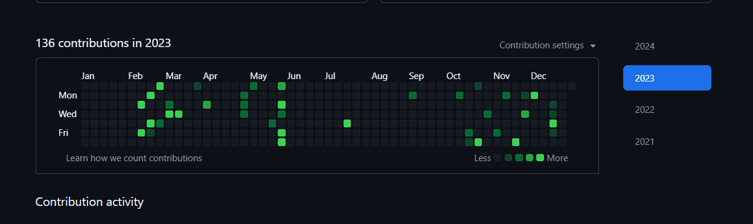Select the green Monday cell in September
753x224 pixels.
412,95
